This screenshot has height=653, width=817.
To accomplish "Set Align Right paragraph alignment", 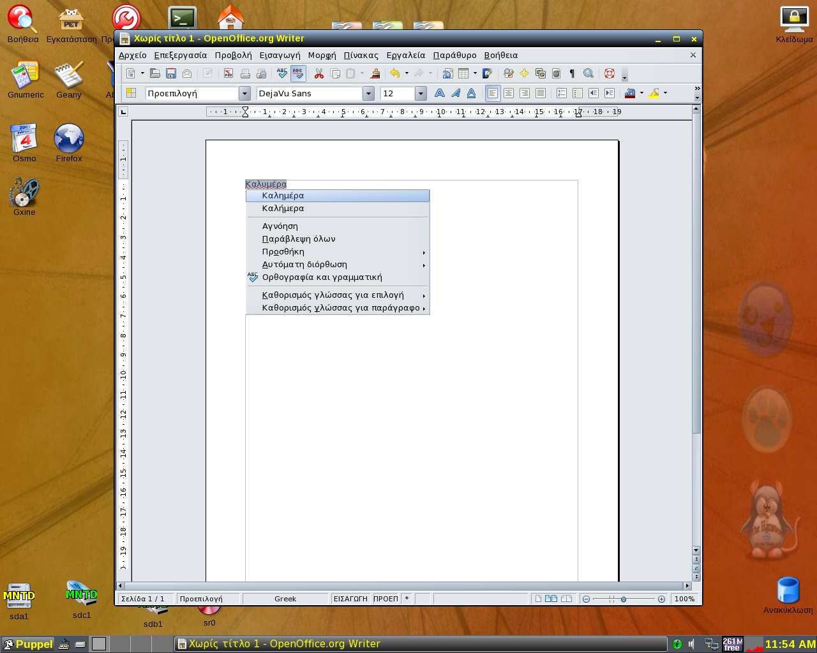I will click(x=525, y=93).
